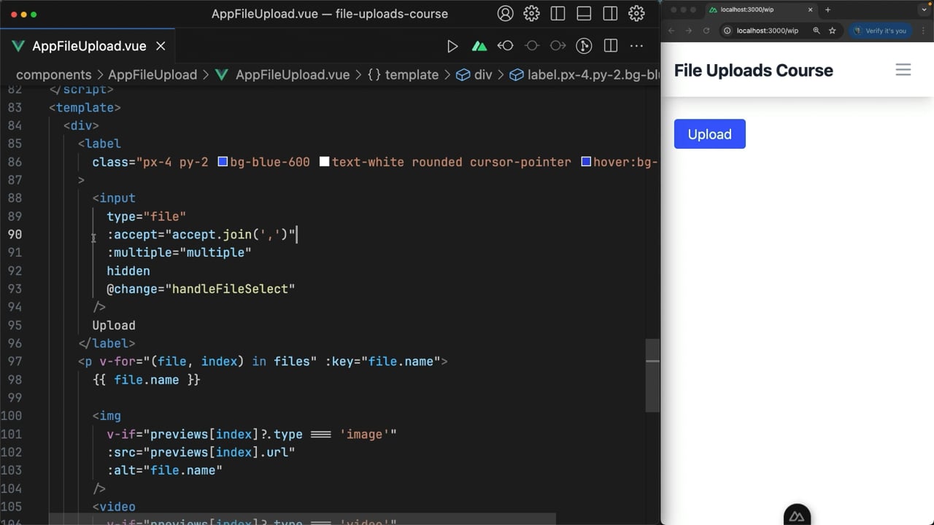Screen dimensions: 934x525
Task: Click the zoom magnifier icon in address bar
Action: tap(817, 31)
